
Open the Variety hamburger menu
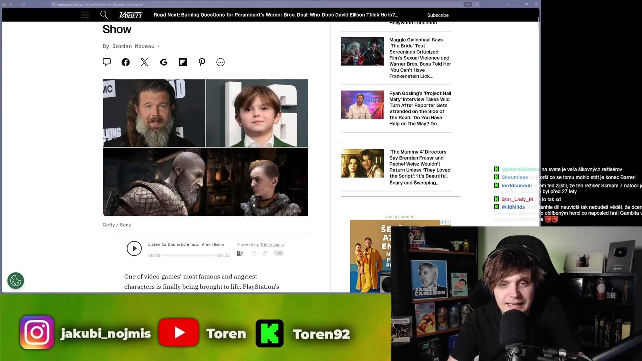point(85,15)
